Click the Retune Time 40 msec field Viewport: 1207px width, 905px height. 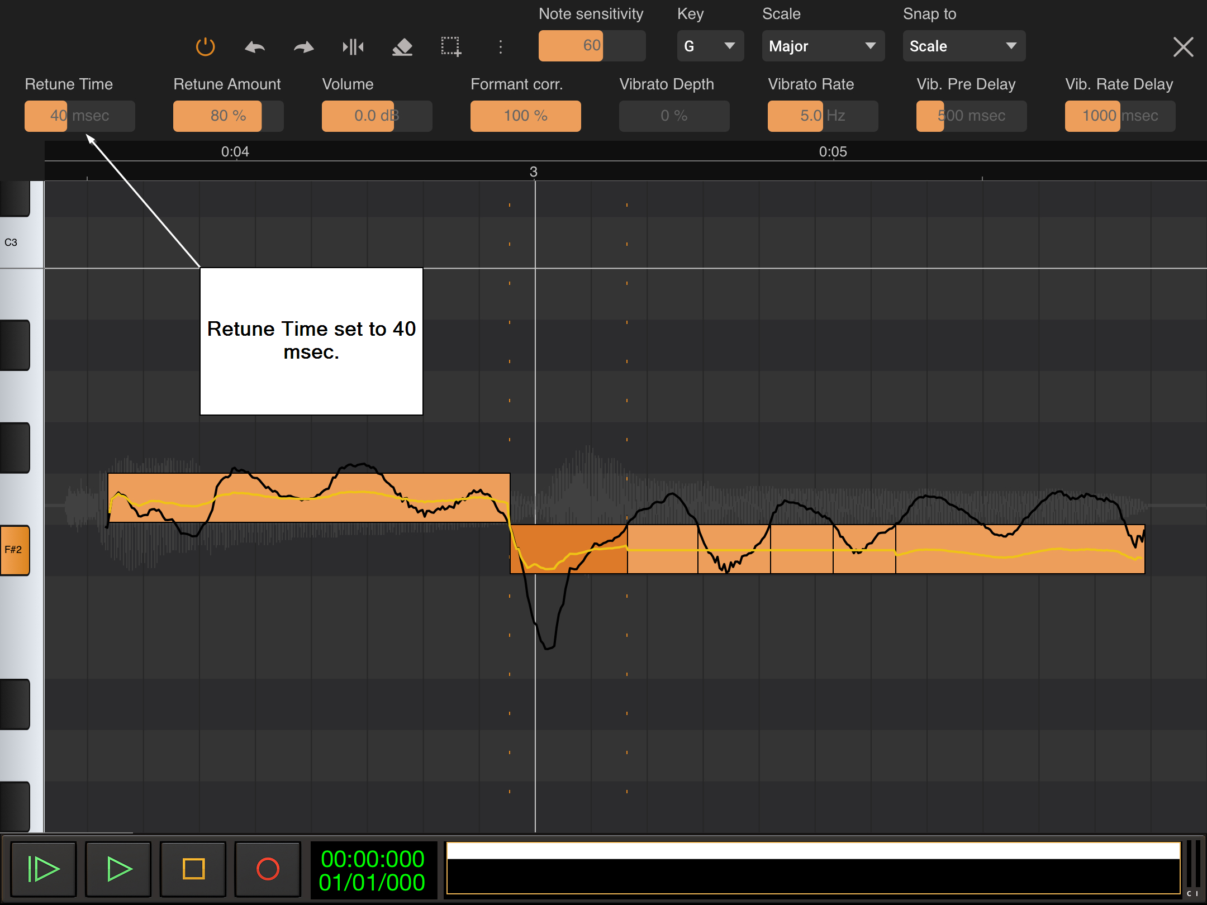coord(79,116)
